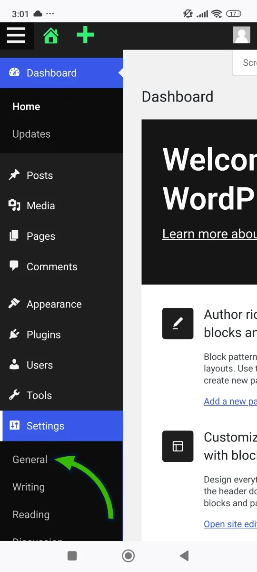Tap the muted bell status icon
Viewport: 257px width, 572px height.
[188, 14]
